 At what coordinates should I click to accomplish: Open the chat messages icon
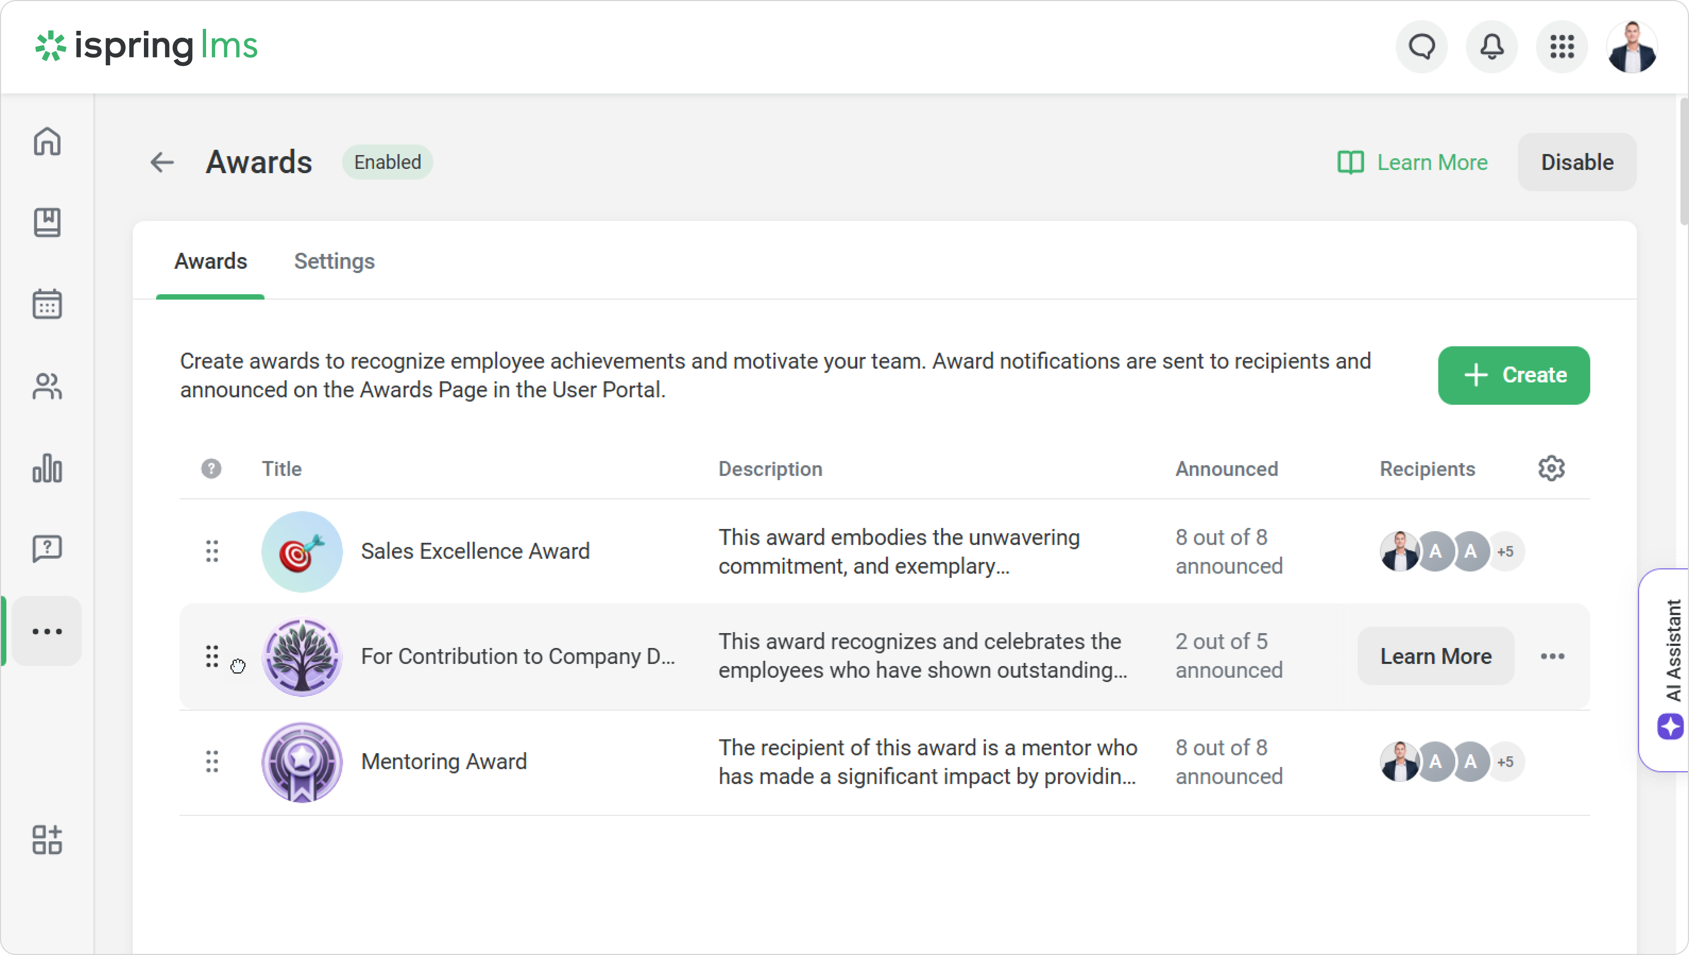click(x=1421, y=47)
